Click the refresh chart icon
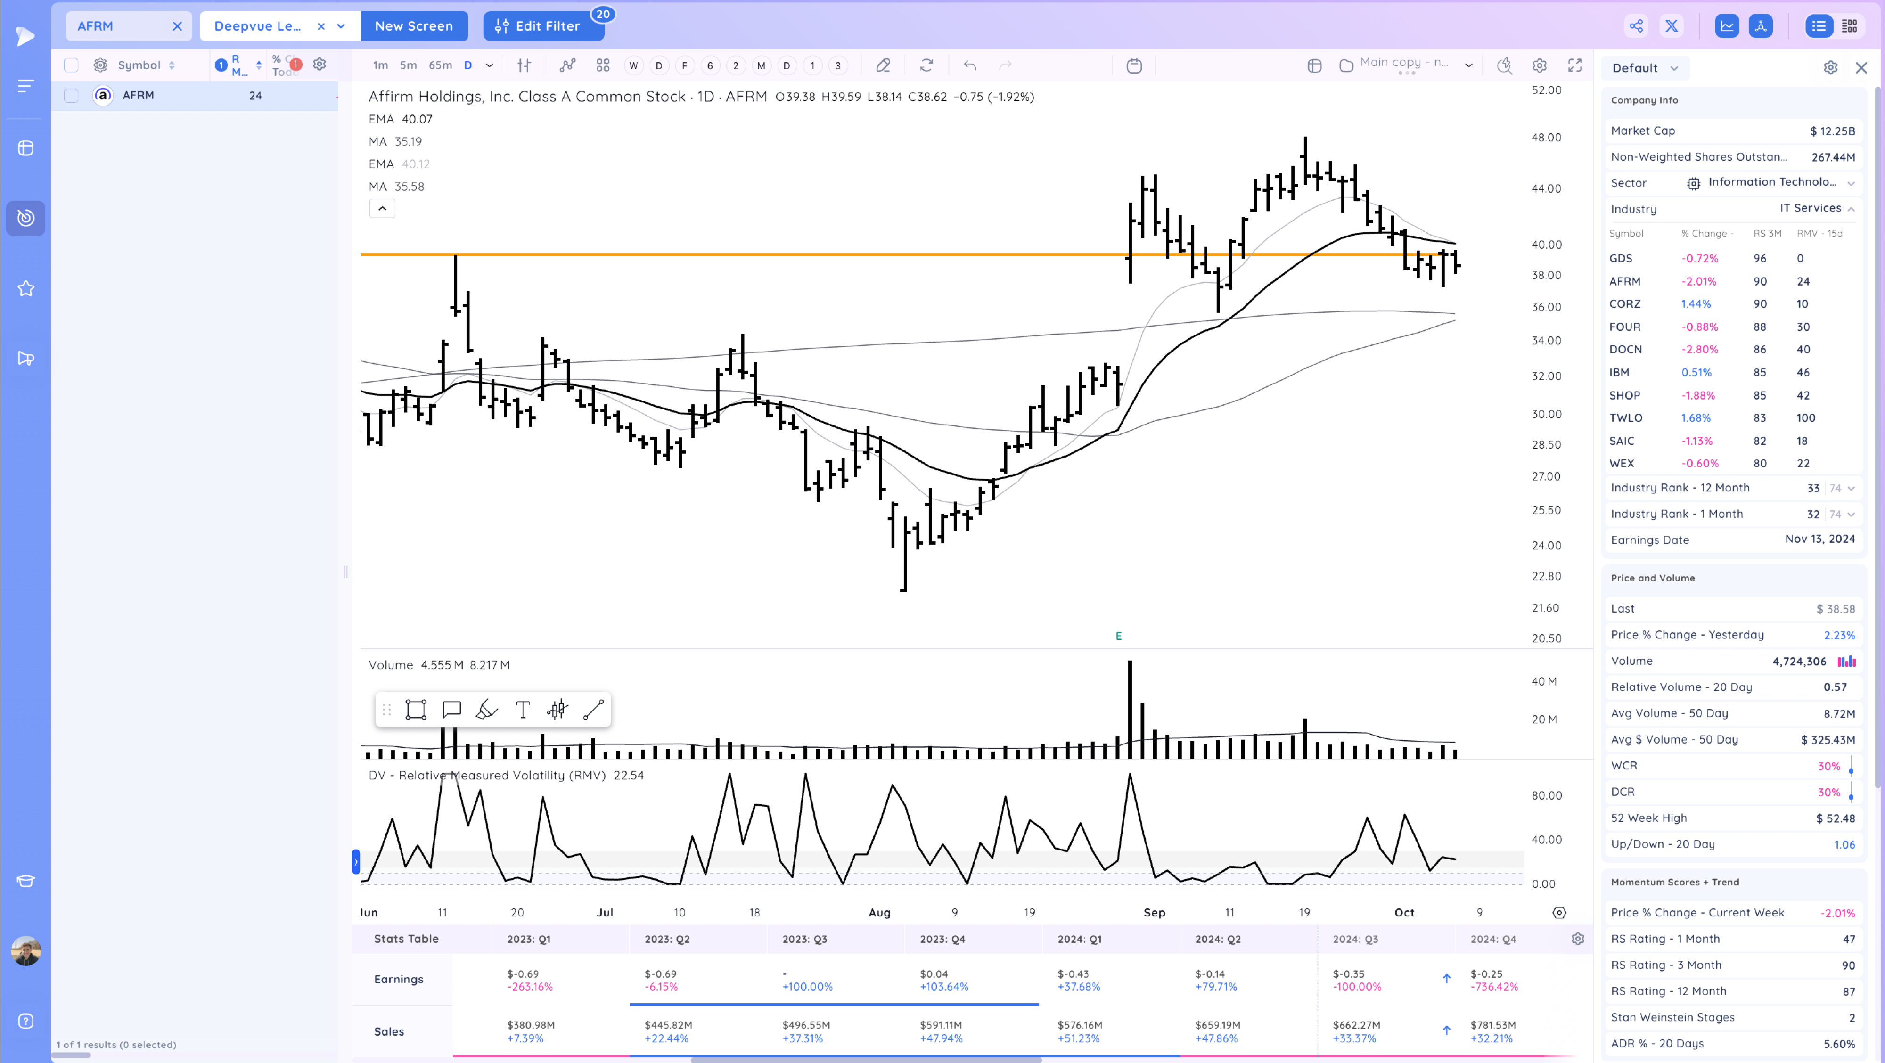 (926, 66)
